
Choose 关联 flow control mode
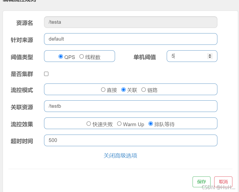[x=123, y=90]
